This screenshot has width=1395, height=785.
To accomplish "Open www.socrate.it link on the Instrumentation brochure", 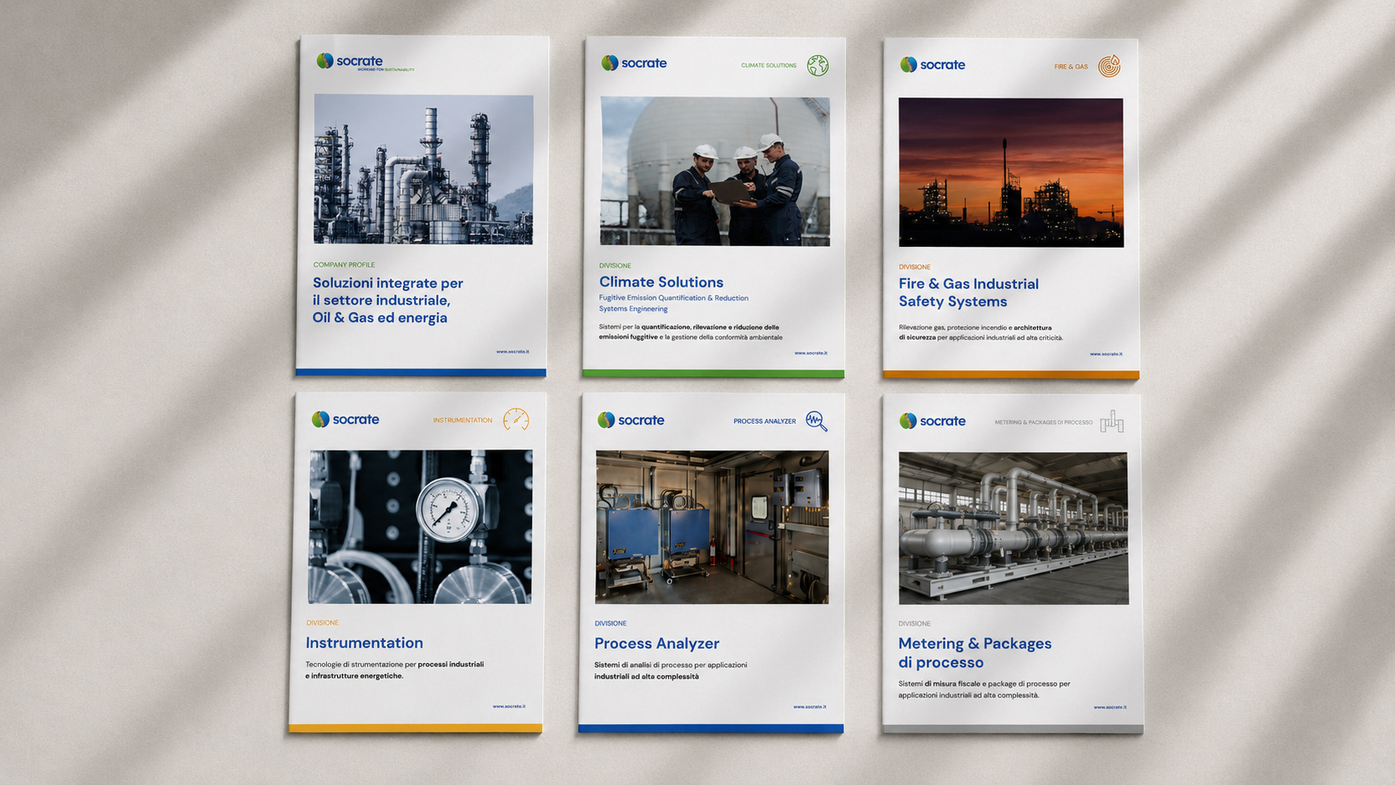I will tap(509, 706).
